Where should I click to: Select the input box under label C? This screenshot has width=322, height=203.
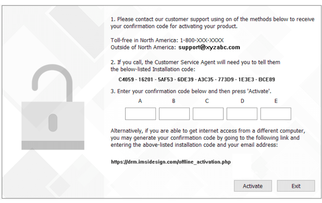pyautogui.click(x=208, y=114)
